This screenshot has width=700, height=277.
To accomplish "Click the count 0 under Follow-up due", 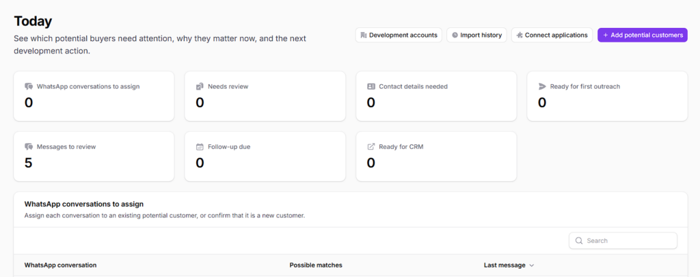I will 200,163.
